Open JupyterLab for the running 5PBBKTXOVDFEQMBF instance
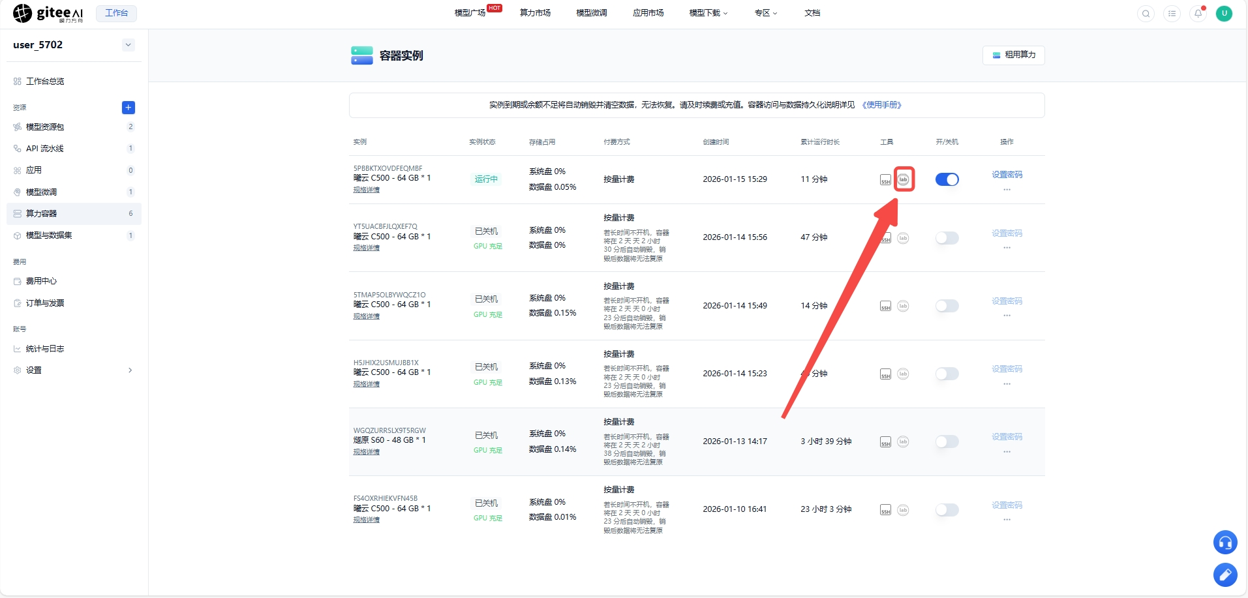The height and width of the screenshot is (598, 1248). tap(904, 179)
